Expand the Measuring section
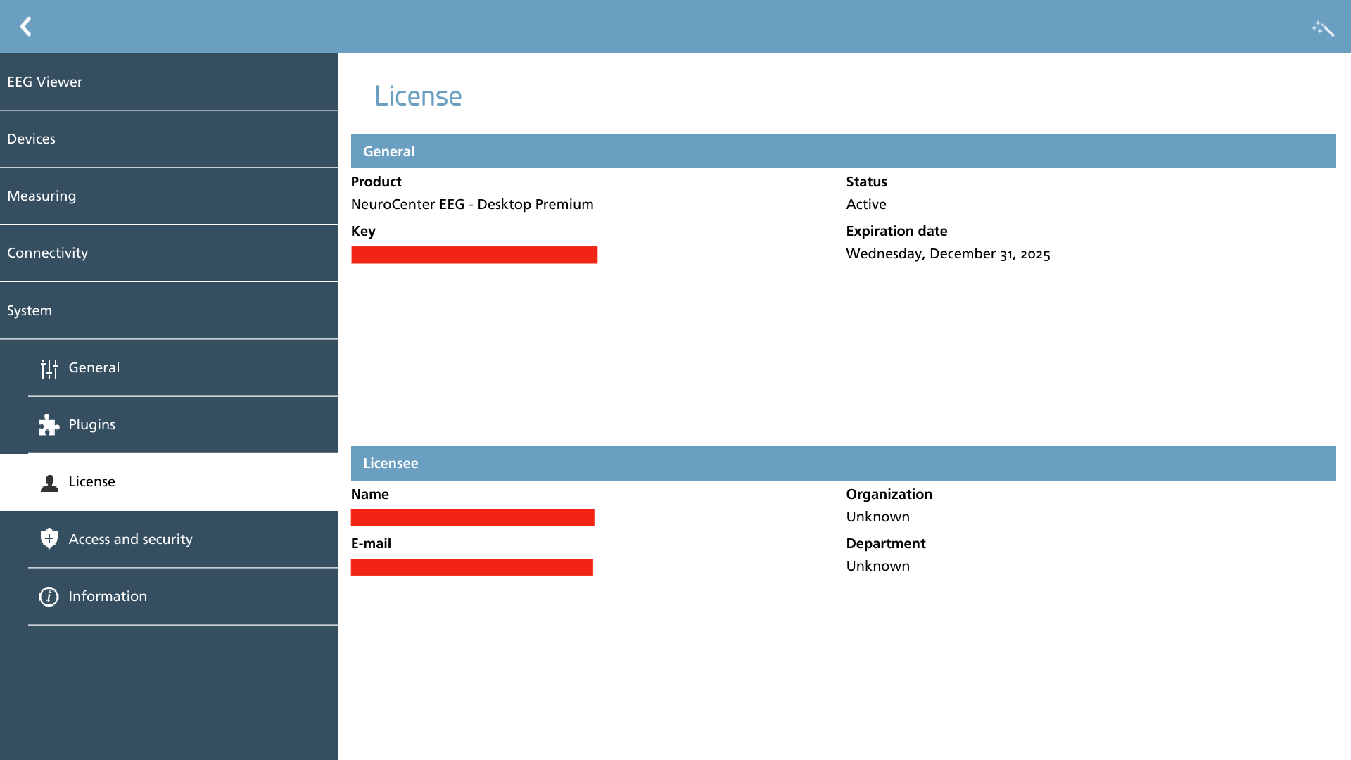 coord(169,196)
